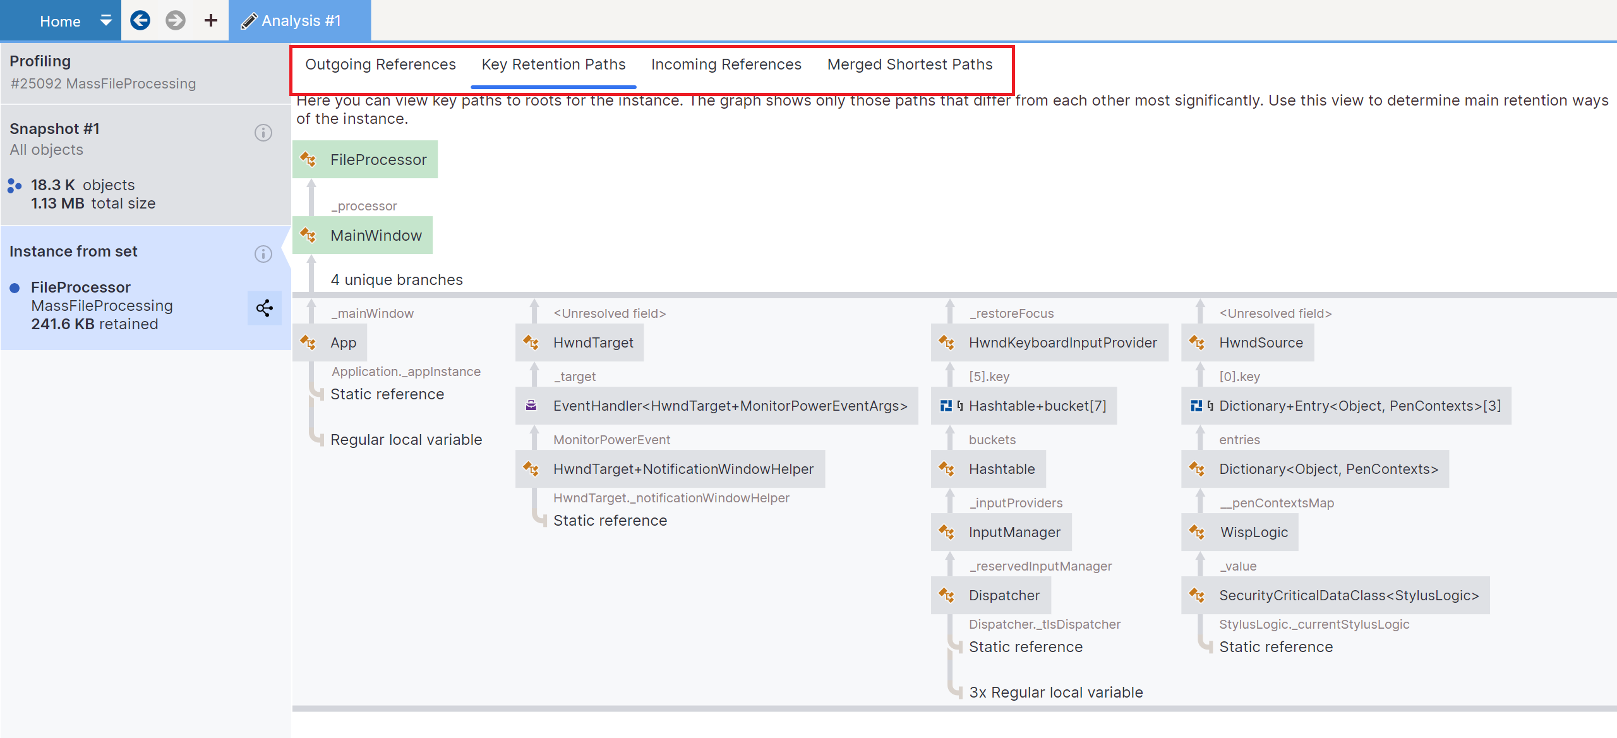The width and height of the screenshot is (1617, 738).
Task: Select FileProcessor under Instance from set
Action: click(x=81, y=287)
